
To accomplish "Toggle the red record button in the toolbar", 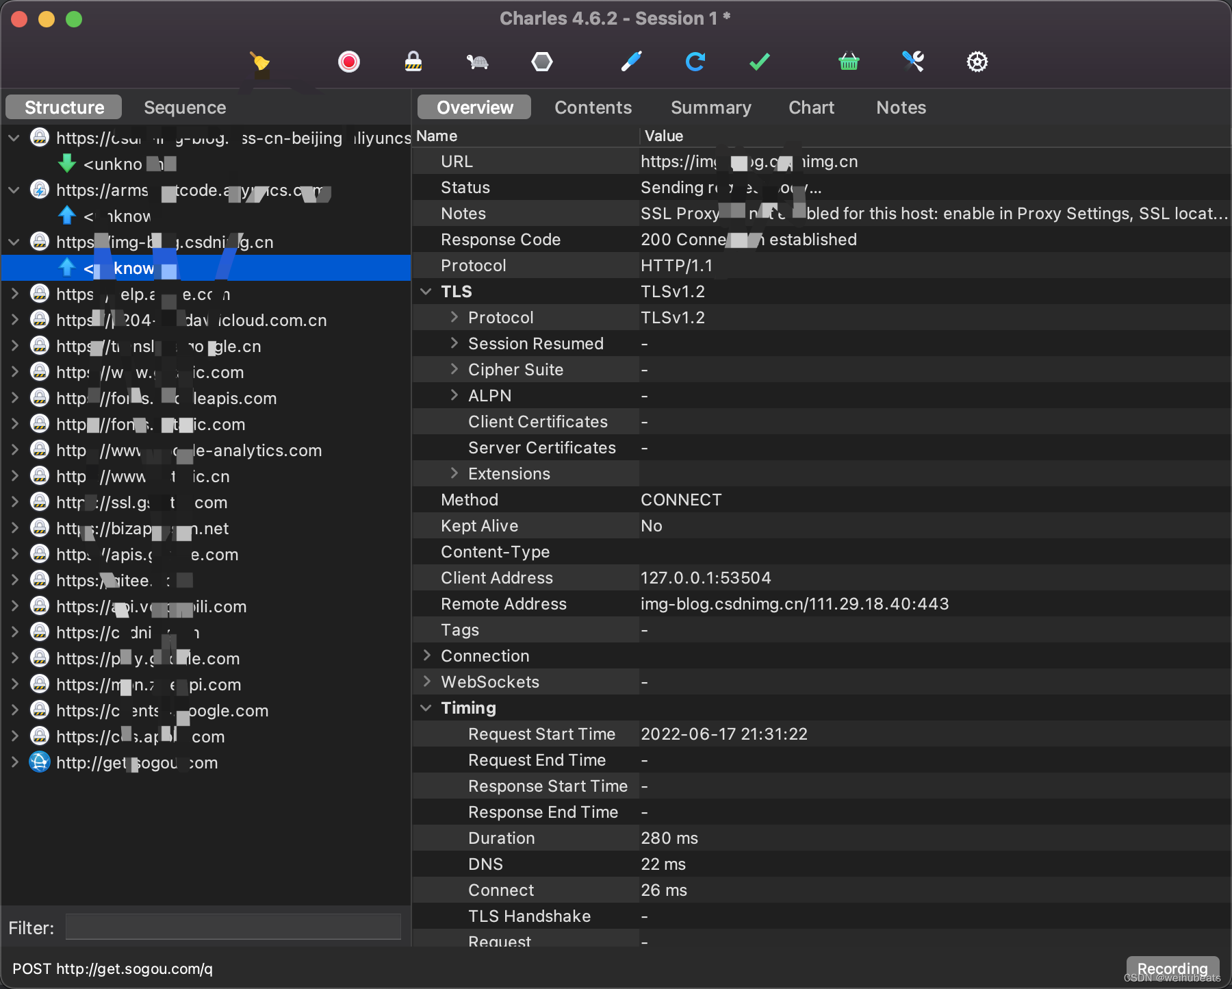I will 349,62.
